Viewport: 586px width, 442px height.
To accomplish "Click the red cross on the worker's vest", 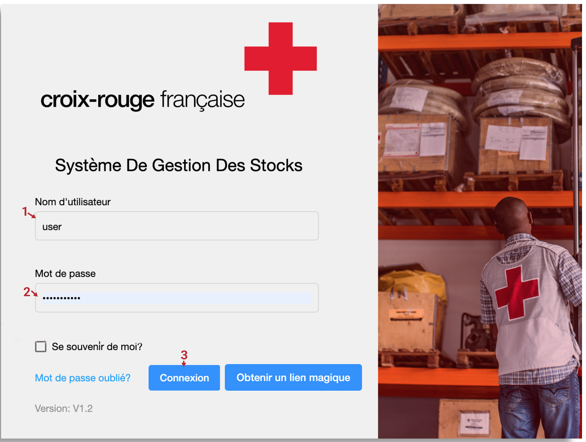I will pyautogui.click(x=517, y=293).
